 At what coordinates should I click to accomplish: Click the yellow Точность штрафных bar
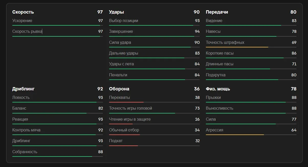237,47
